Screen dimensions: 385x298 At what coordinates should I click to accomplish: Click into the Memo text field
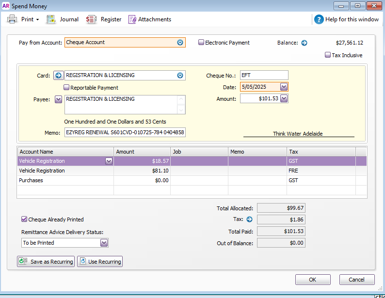(x=125, y=133)
